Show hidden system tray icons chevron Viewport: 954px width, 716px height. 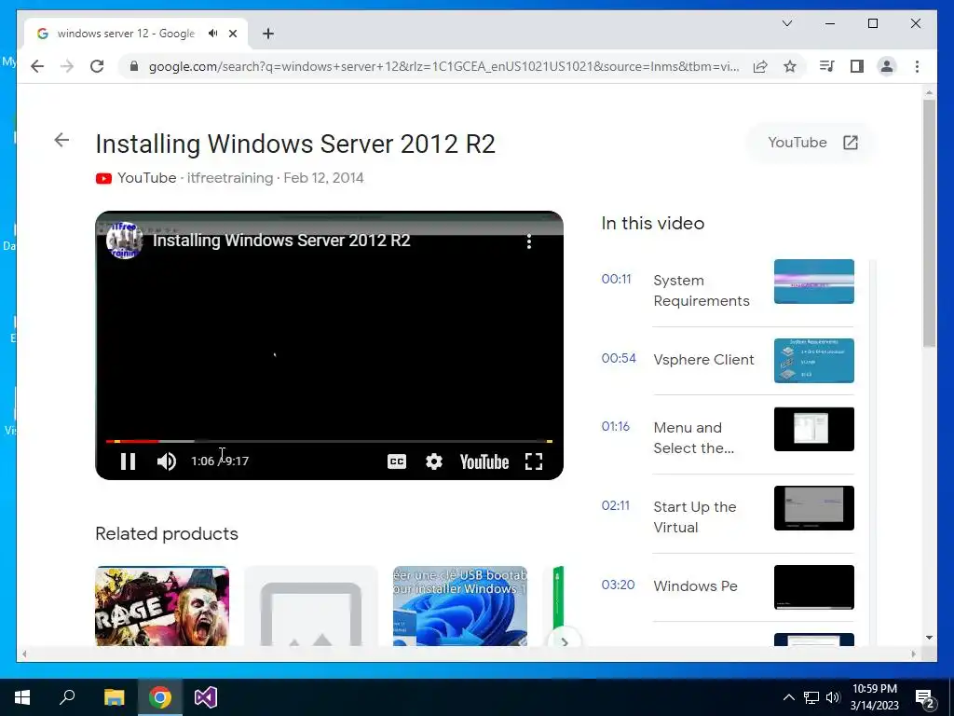pos(788,697)
